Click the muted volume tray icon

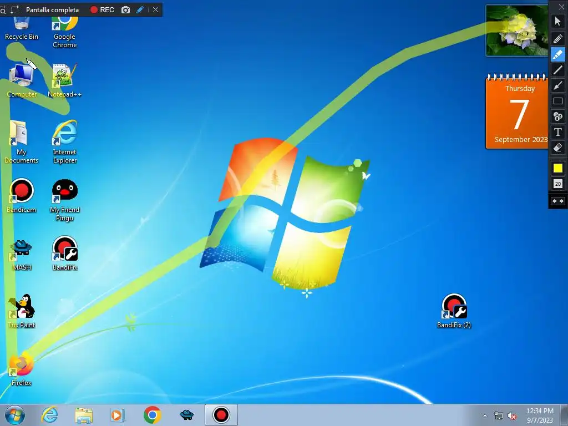pyautogui.click(x=512, y=416)
